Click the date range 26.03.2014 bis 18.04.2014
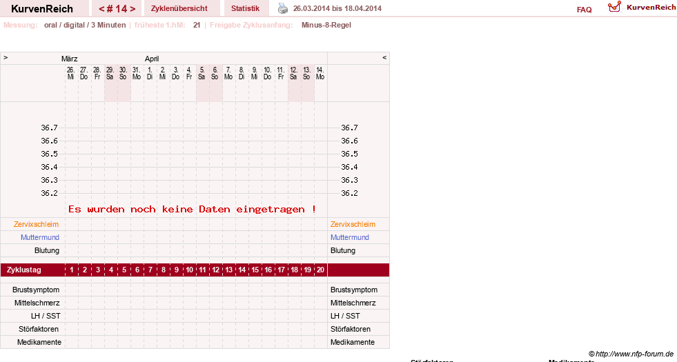The image size is (677, 362). [x=337, y=8]
